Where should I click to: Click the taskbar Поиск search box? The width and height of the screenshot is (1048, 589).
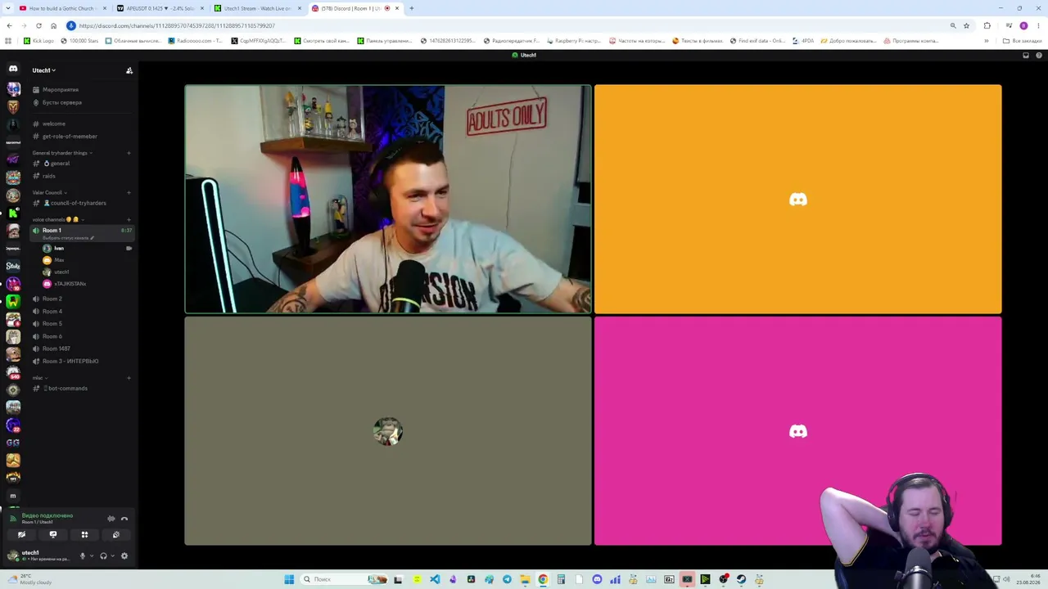pos(345,579)
